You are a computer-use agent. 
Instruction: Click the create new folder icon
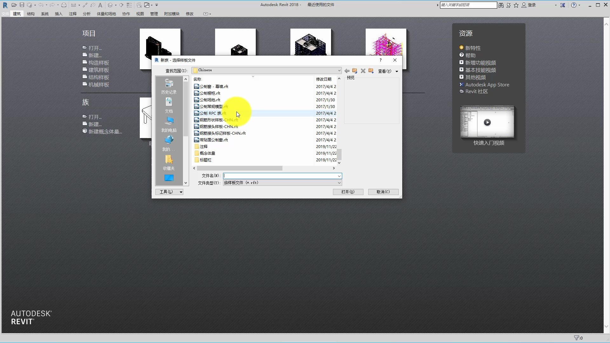pos(371,71)
